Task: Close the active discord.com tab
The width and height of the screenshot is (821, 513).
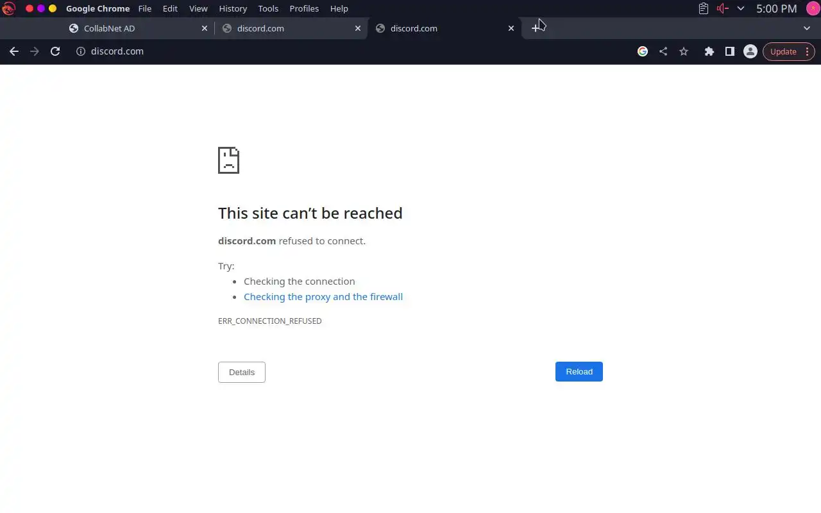Action: click(511, 28)
